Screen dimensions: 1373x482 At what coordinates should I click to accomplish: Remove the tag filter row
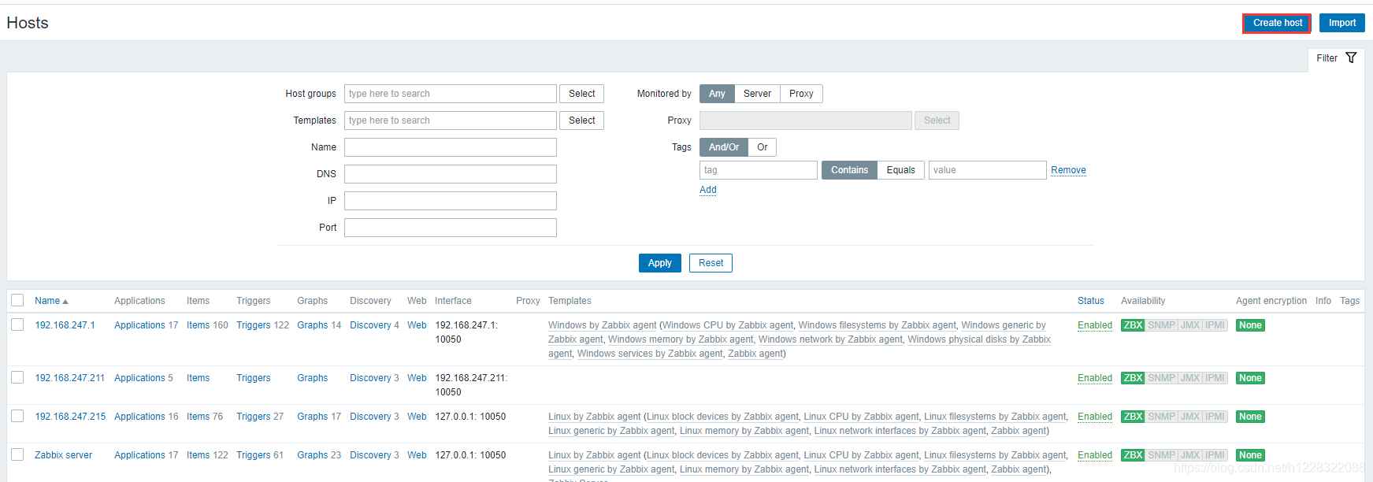[1068, 170]
